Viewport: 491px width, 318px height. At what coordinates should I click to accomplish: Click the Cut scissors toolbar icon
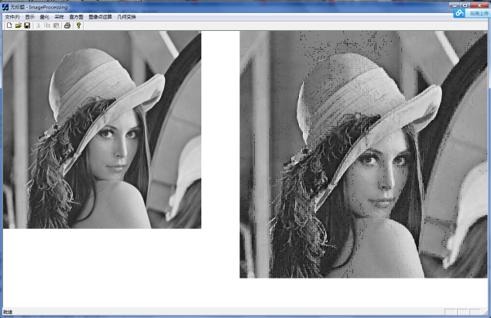click(x=38, y=26)
